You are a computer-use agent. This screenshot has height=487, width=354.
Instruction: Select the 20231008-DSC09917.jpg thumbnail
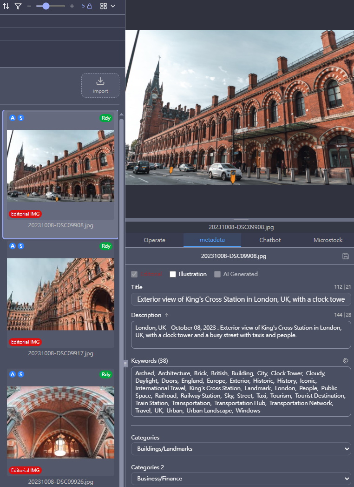[60, 294]
